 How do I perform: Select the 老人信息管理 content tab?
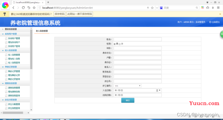42,31
